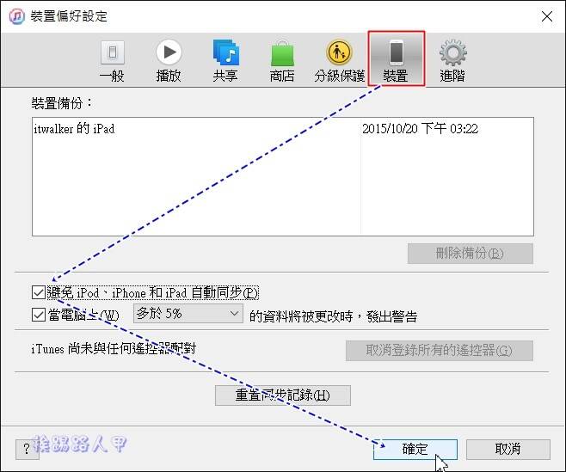
Task: Click 取消登錄所有的遙控器 button
Action: click(440, 351)
